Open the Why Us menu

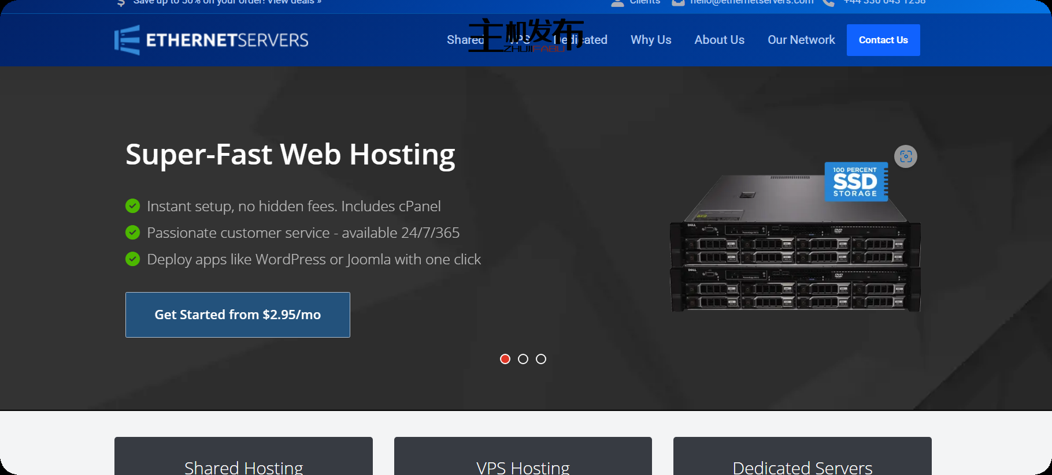[651, 40]
